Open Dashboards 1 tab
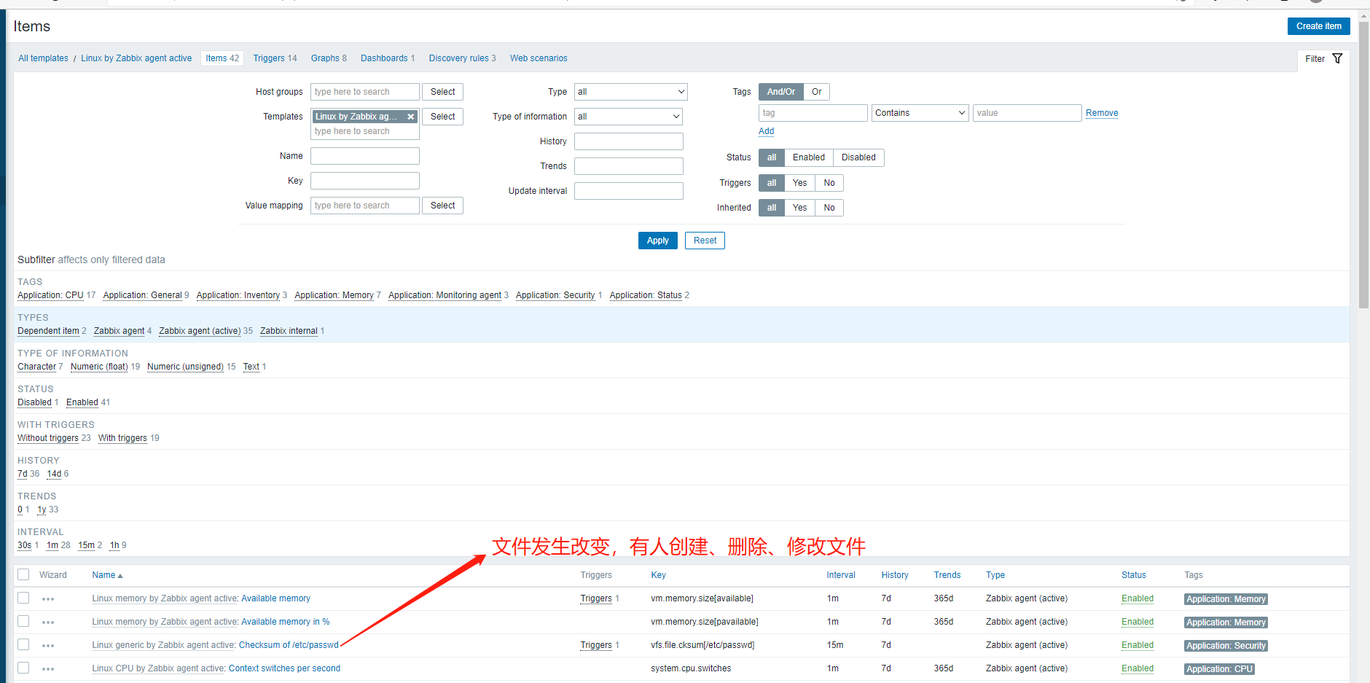The height and width of the screenshot is (683, 1370). point(388,58)
